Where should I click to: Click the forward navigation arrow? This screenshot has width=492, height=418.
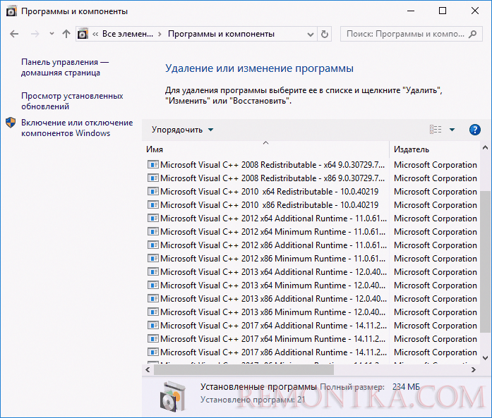tap(35, 34)
